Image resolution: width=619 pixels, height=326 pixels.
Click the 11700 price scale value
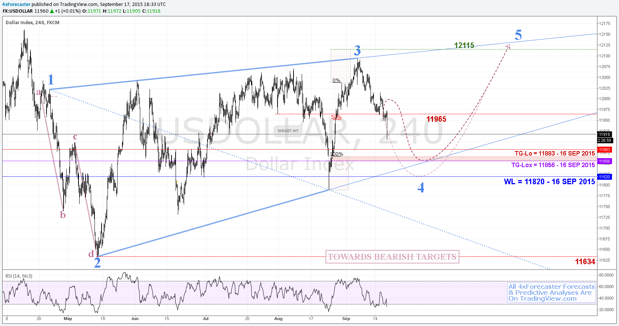[604, 228]
